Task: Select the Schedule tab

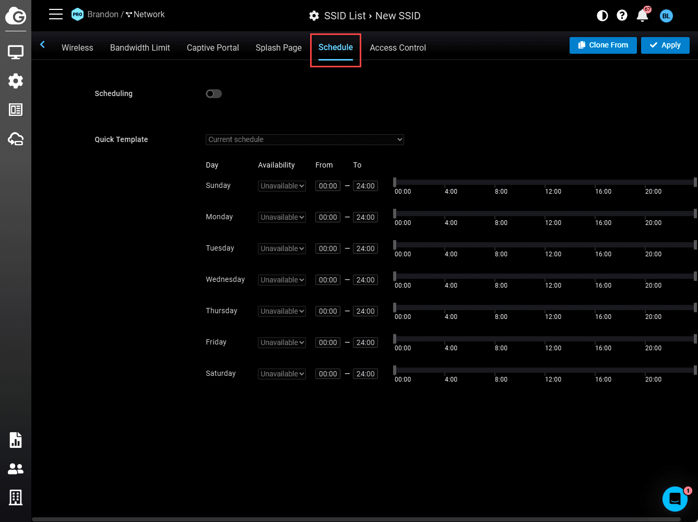Action: [x=336, y=48]
